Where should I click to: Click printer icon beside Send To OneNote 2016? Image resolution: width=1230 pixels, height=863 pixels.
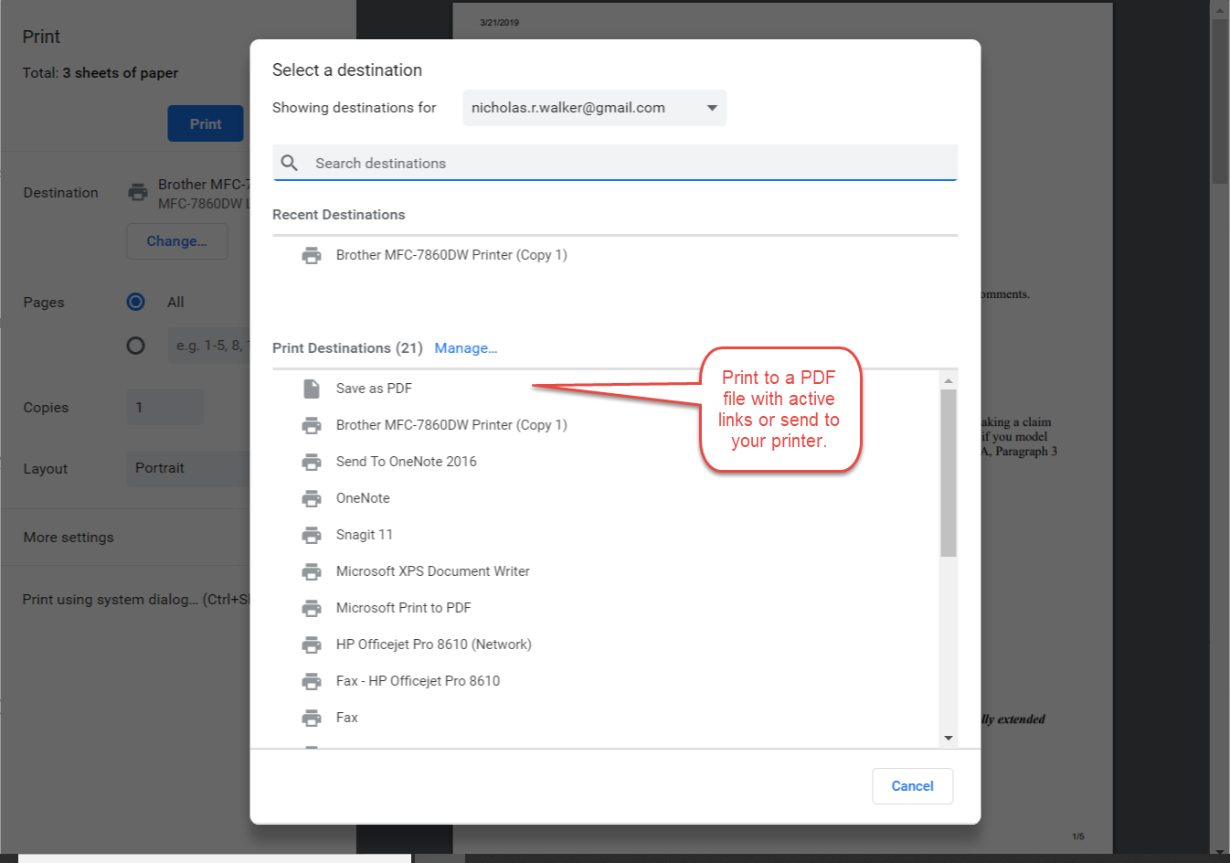pos(312,462)
